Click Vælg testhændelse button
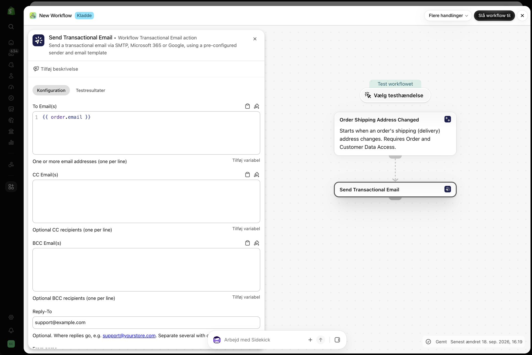The image size is (532, 355). tap(395, 95)
